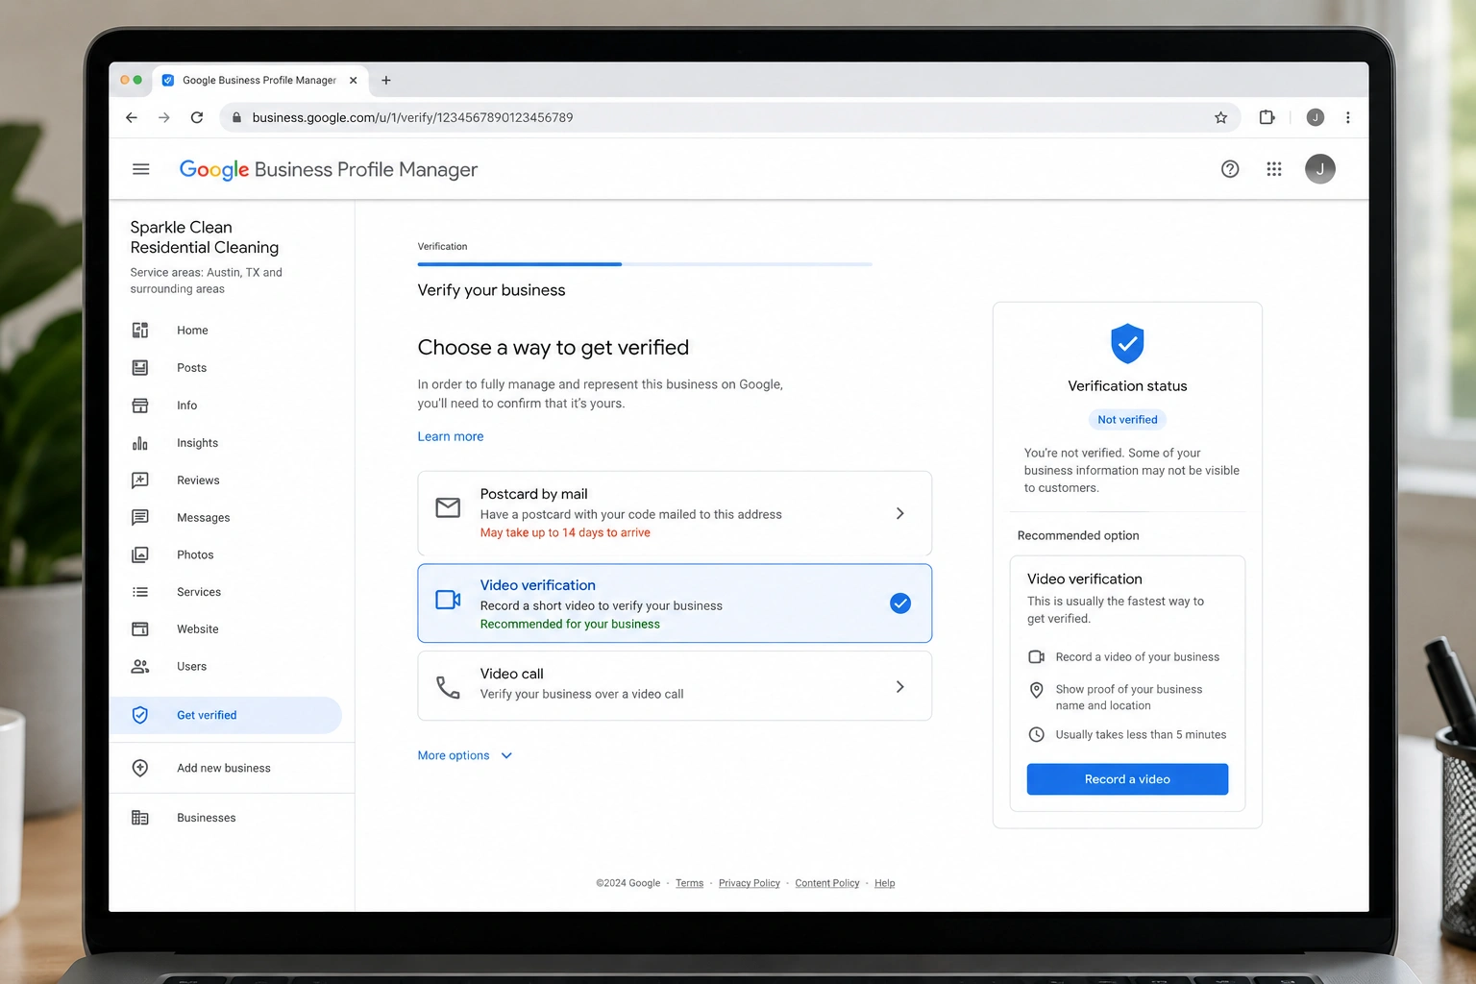1476x984 pixels.
Task: Open the Google apps grid
Action: (1274, 169)
